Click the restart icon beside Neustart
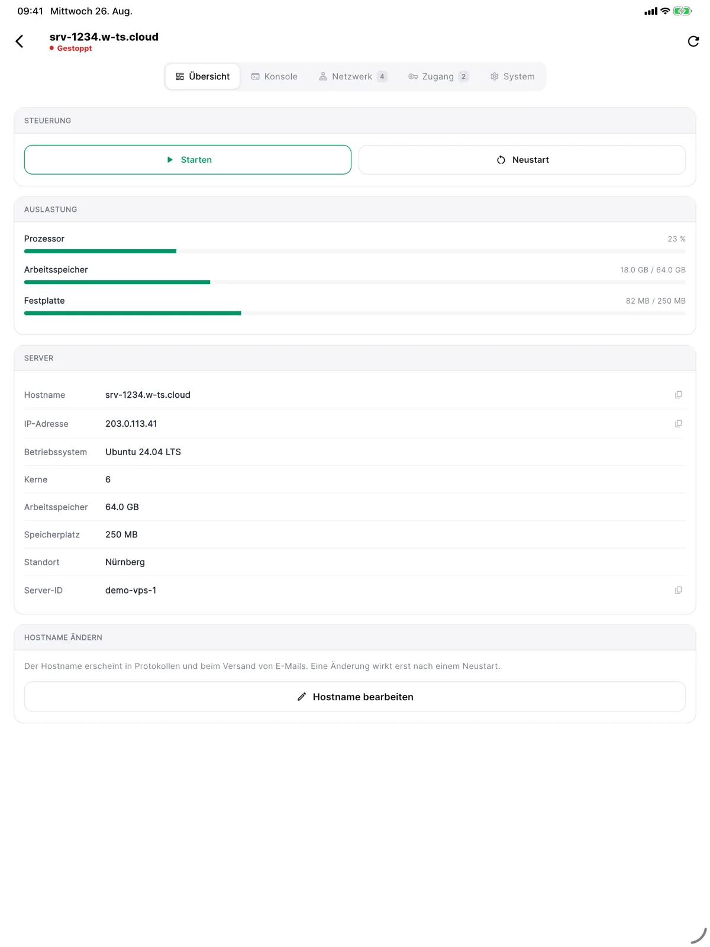The image size is (710, 947). 501,160
